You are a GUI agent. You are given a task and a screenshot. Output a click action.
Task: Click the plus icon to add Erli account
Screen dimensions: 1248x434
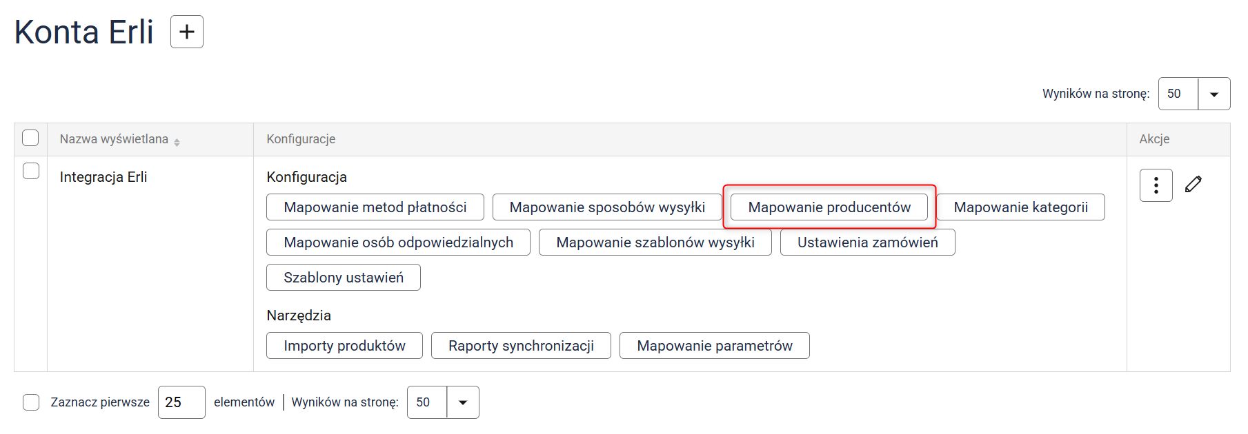tap(187, 32)
